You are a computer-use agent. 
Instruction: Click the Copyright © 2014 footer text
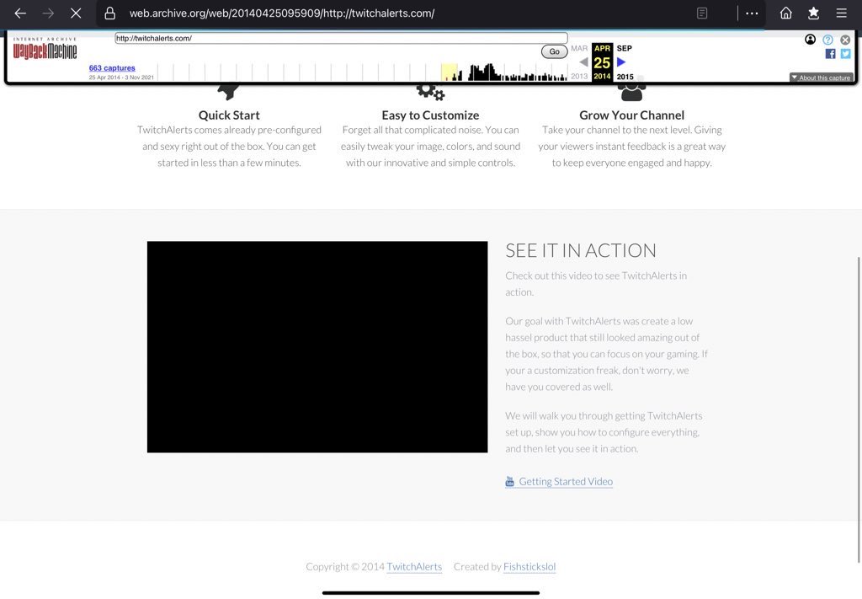tap(345, 566)
